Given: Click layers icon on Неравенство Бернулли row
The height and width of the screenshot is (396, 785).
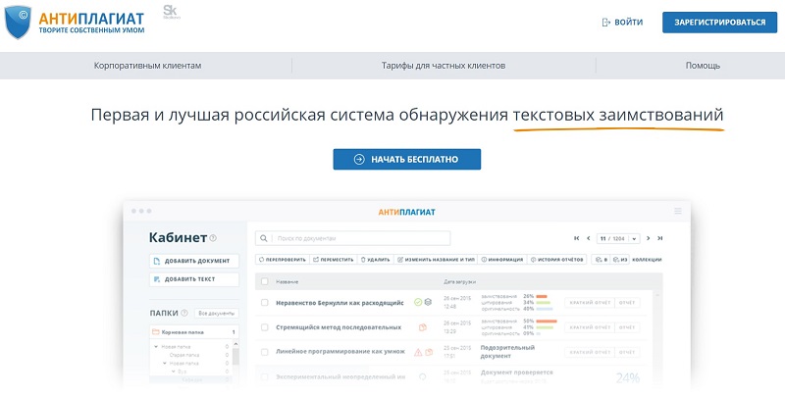Looking at the screenshot, I should (428, 302).
